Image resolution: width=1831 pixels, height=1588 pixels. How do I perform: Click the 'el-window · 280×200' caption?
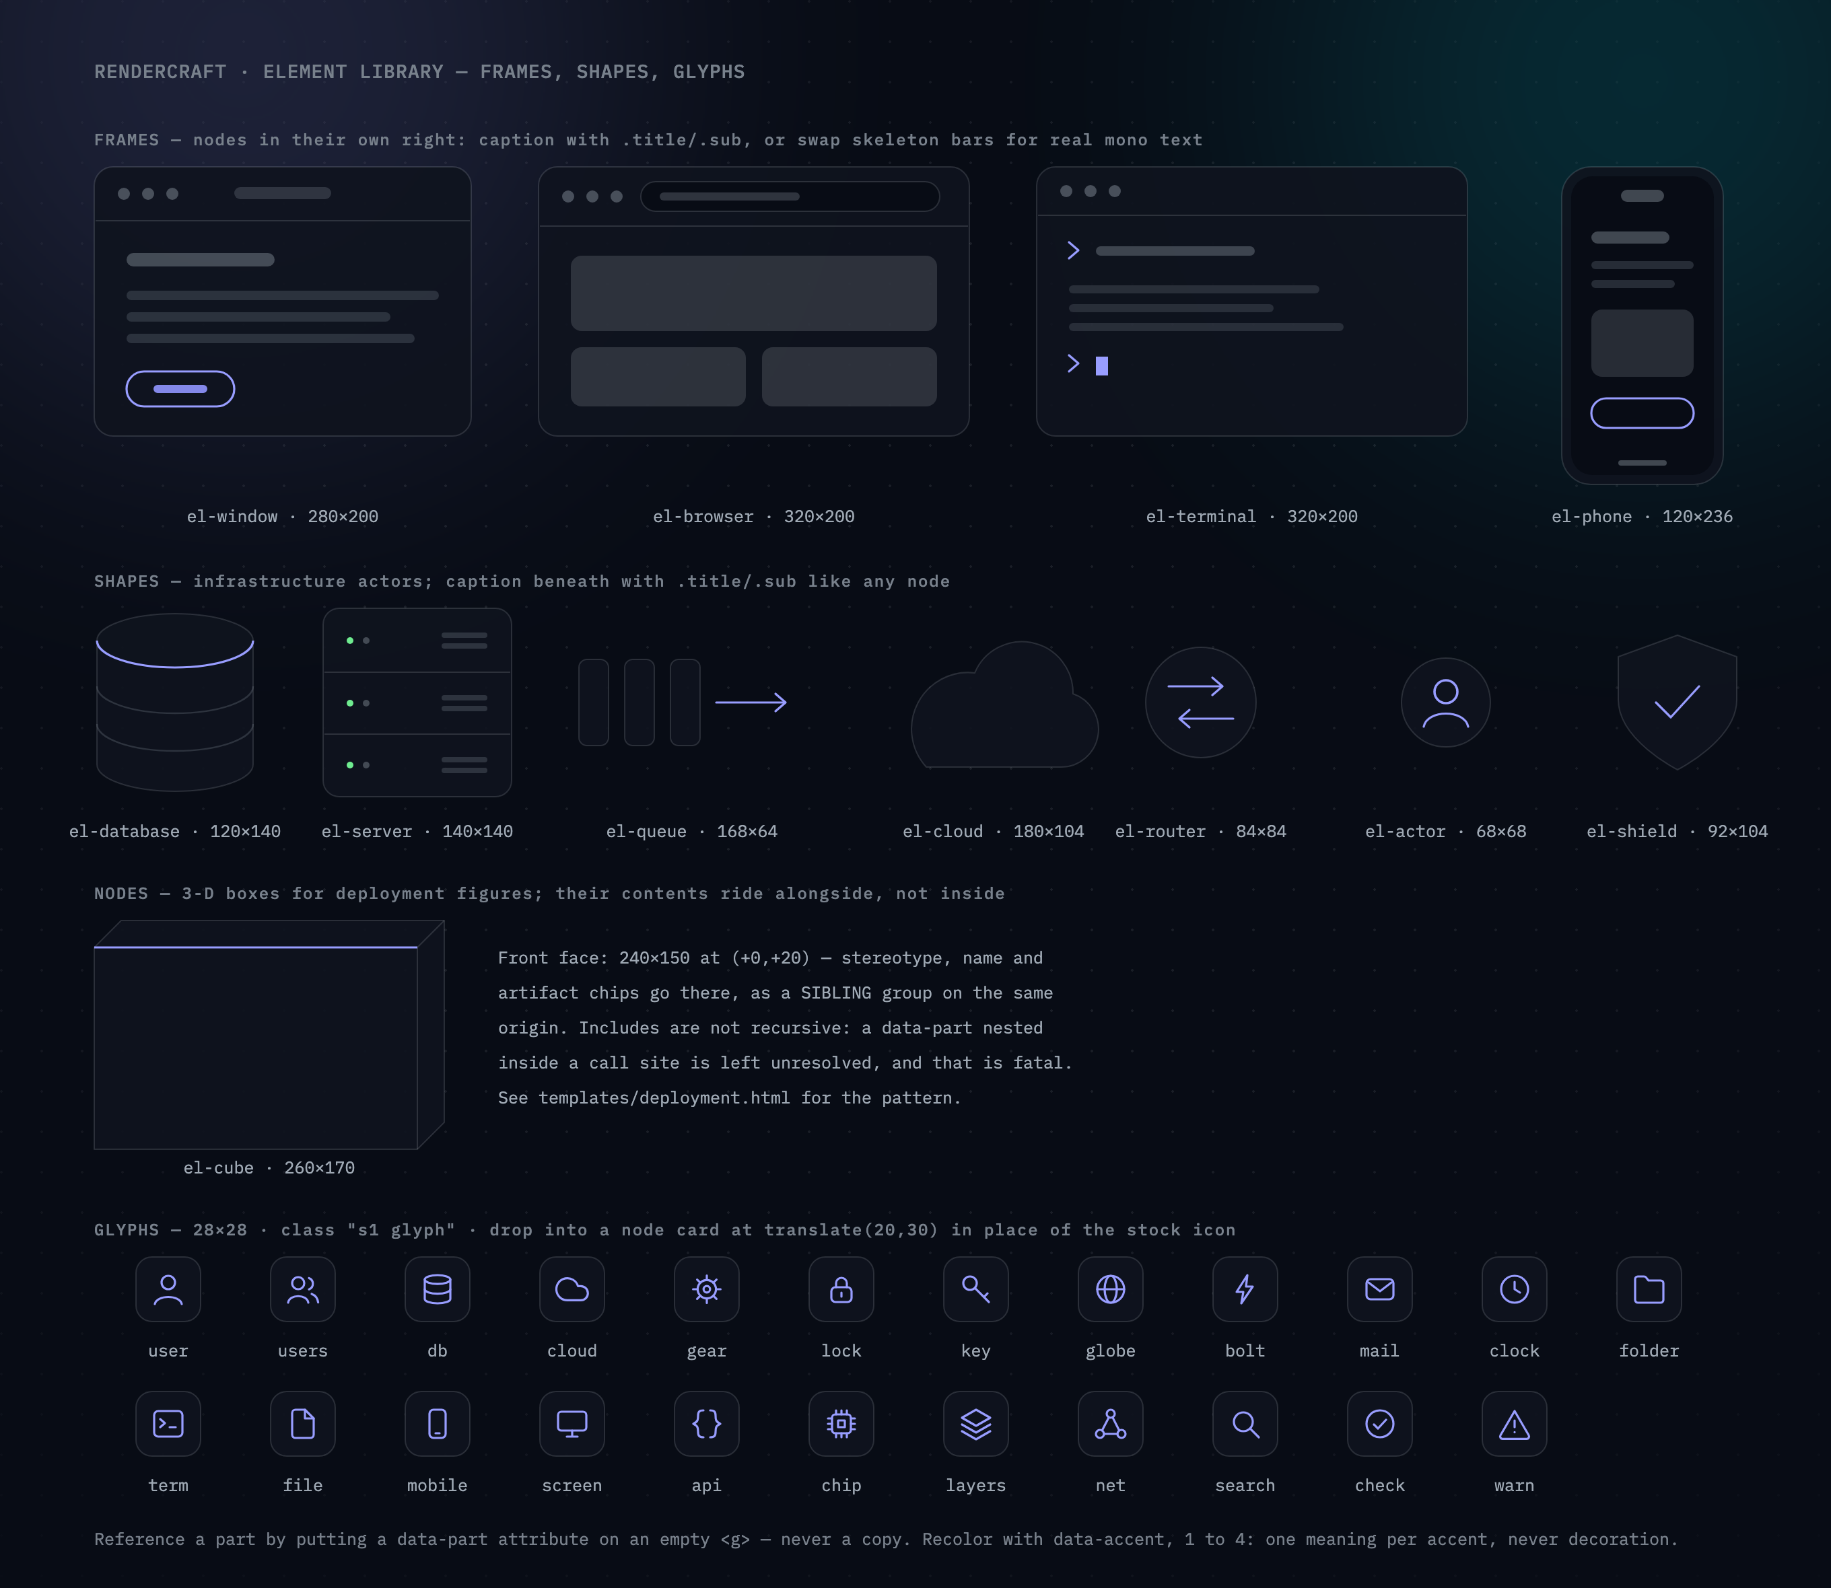[x=283, y=517]
